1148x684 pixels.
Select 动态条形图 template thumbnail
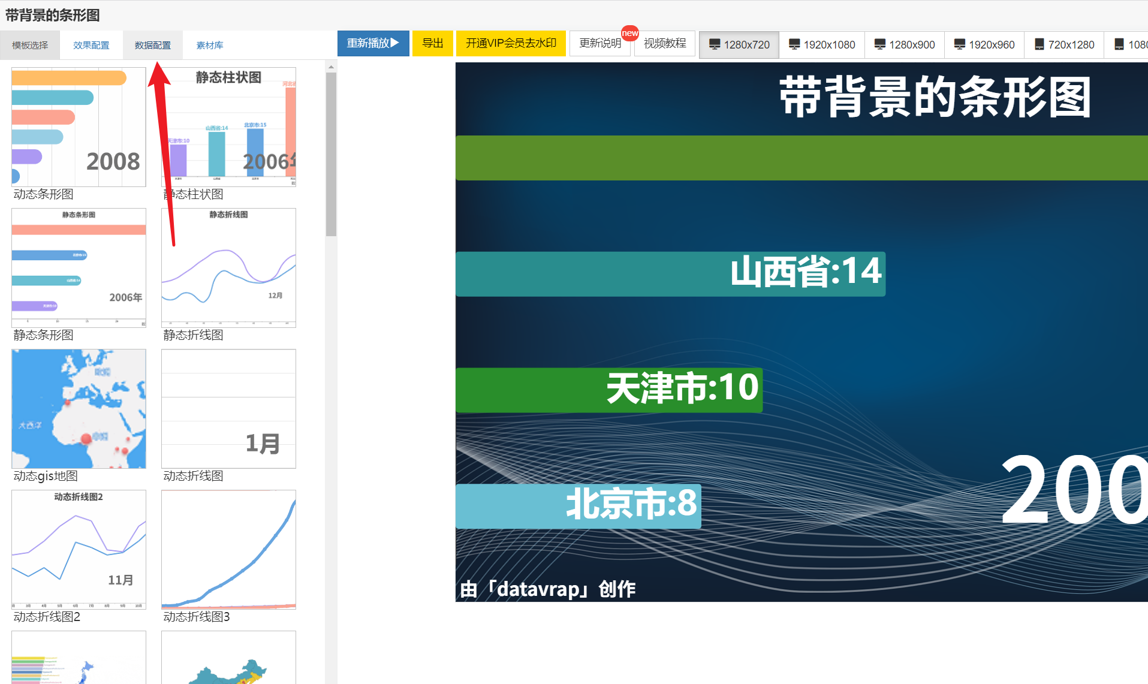point(79,127)
